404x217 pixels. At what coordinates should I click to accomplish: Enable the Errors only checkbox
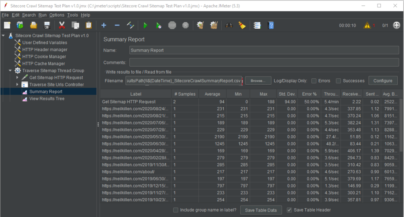314,81
